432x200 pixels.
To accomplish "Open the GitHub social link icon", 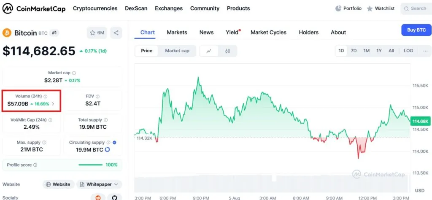I will [114, 197].
